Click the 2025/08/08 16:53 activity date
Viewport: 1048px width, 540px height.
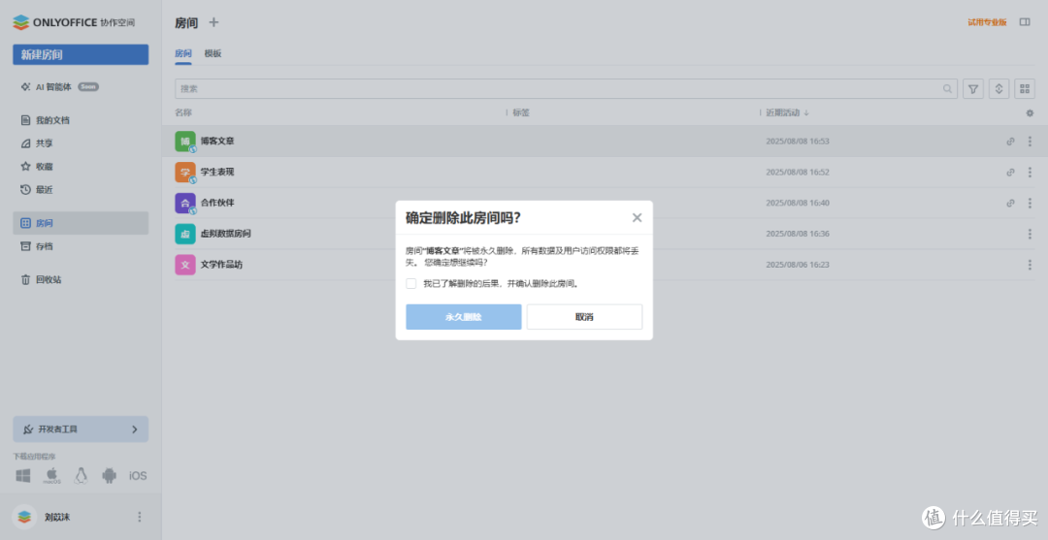point(798,141)
